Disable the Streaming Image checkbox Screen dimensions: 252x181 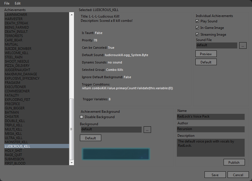tap(197, 35)
